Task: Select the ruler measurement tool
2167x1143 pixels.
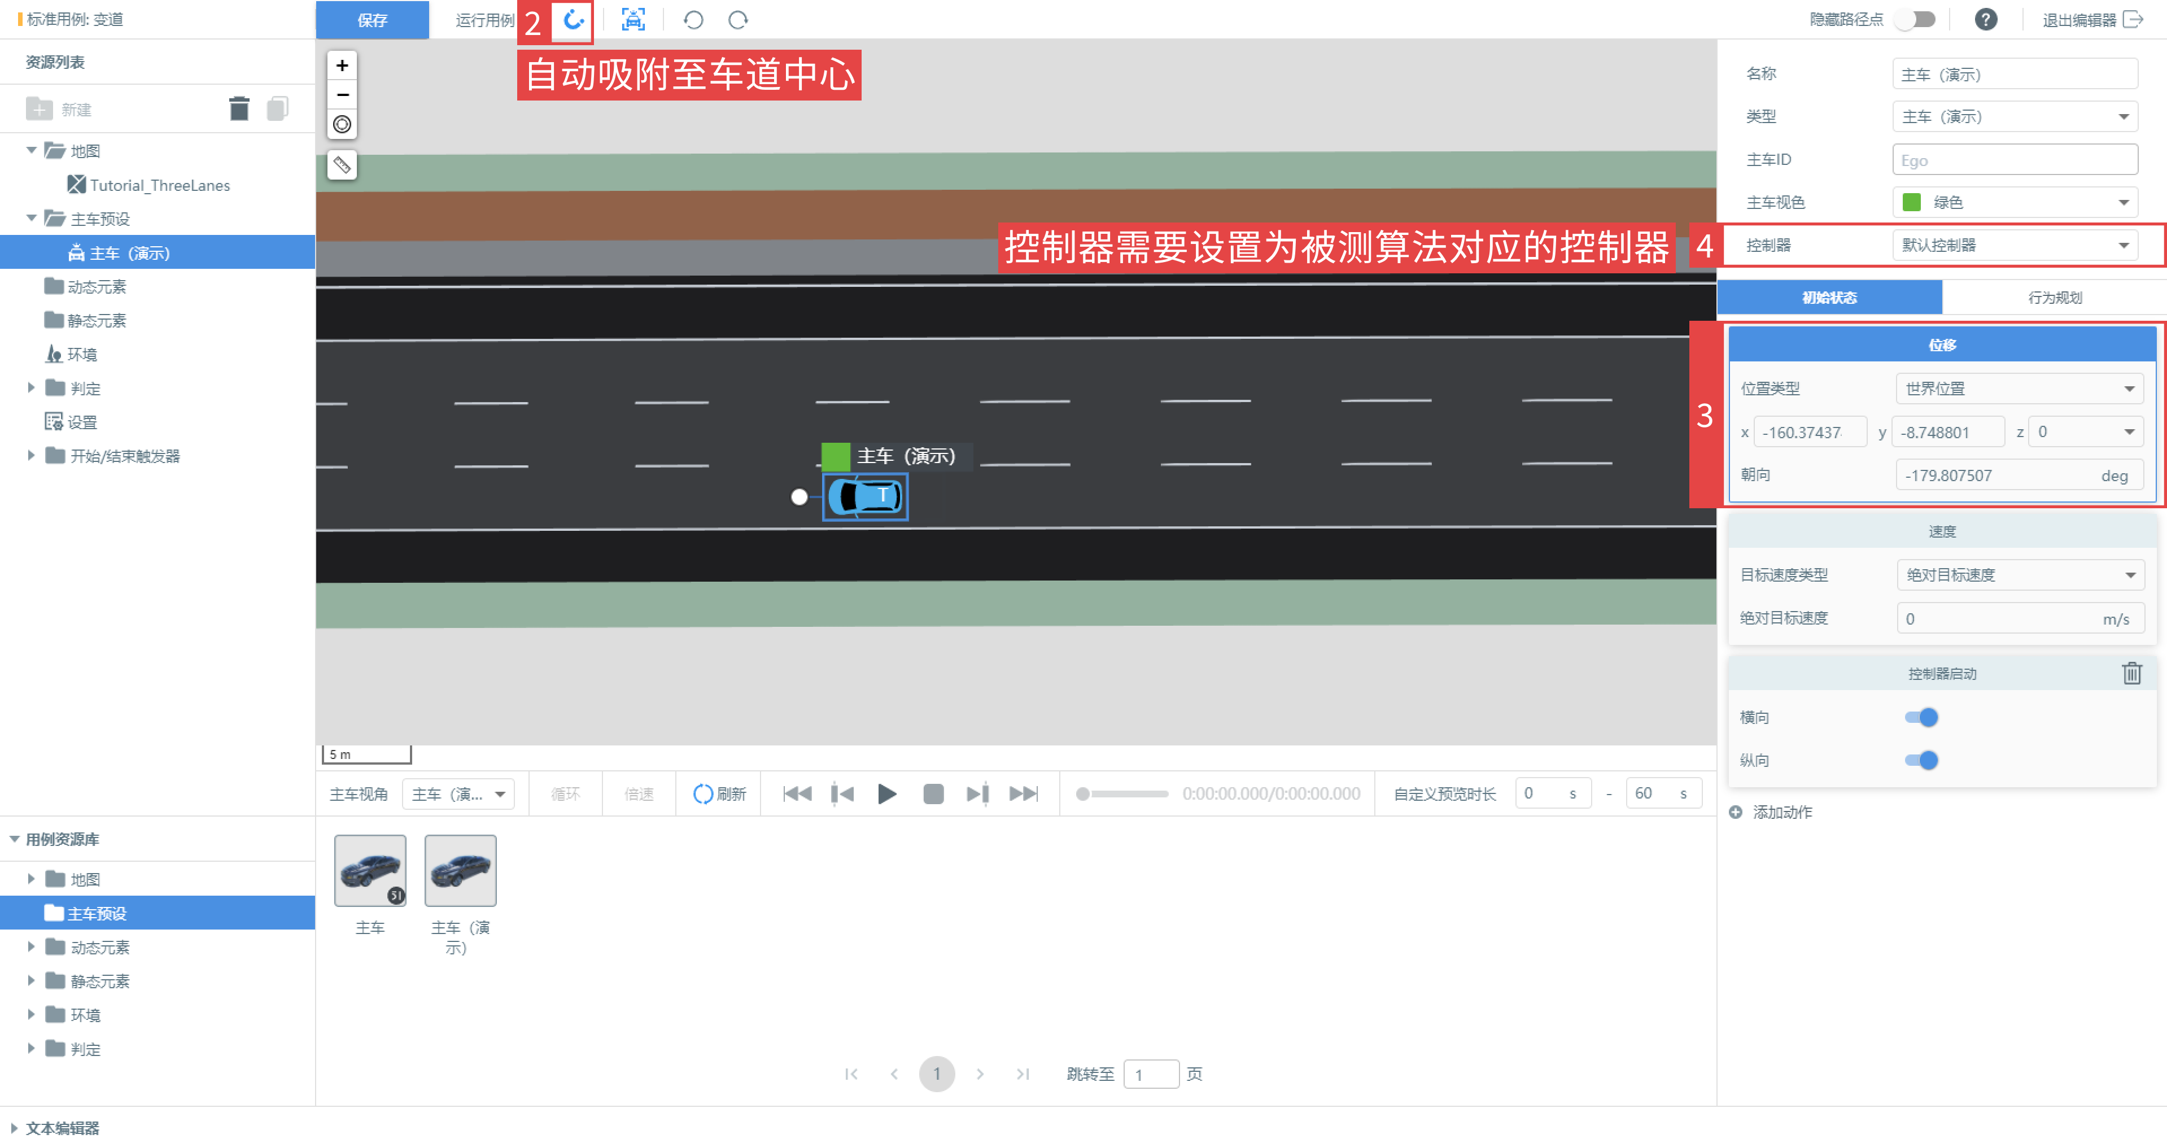Action: [x=342, y=165]
